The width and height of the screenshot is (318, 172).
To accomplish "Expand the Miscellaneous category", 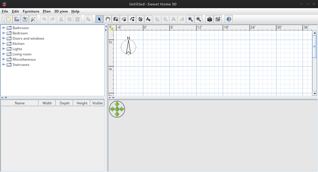I will pos(4,59).
